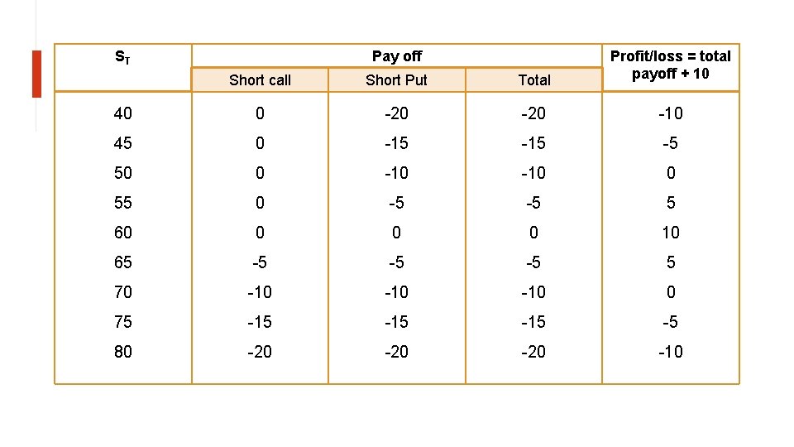This screenshot has width=794, height=447.
Task: Click Short Put value in the 45 row
Action: coord(396,143)
